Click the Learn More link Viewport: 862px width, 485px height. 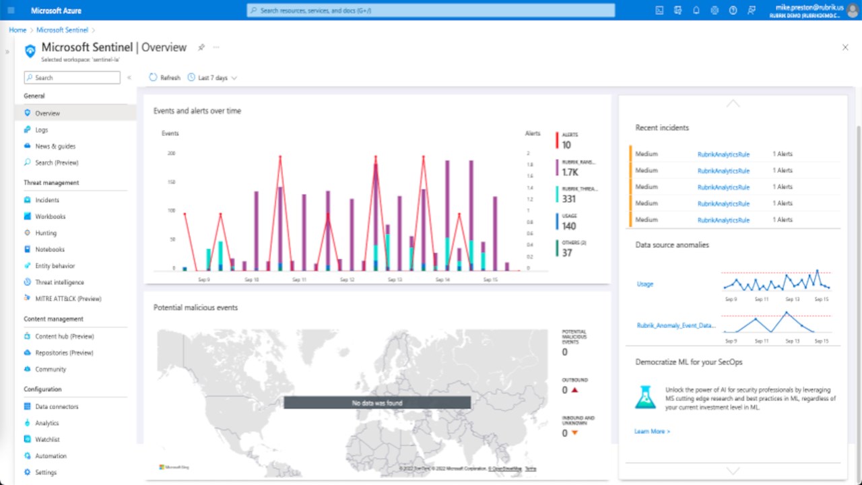(x=652, y=431)
